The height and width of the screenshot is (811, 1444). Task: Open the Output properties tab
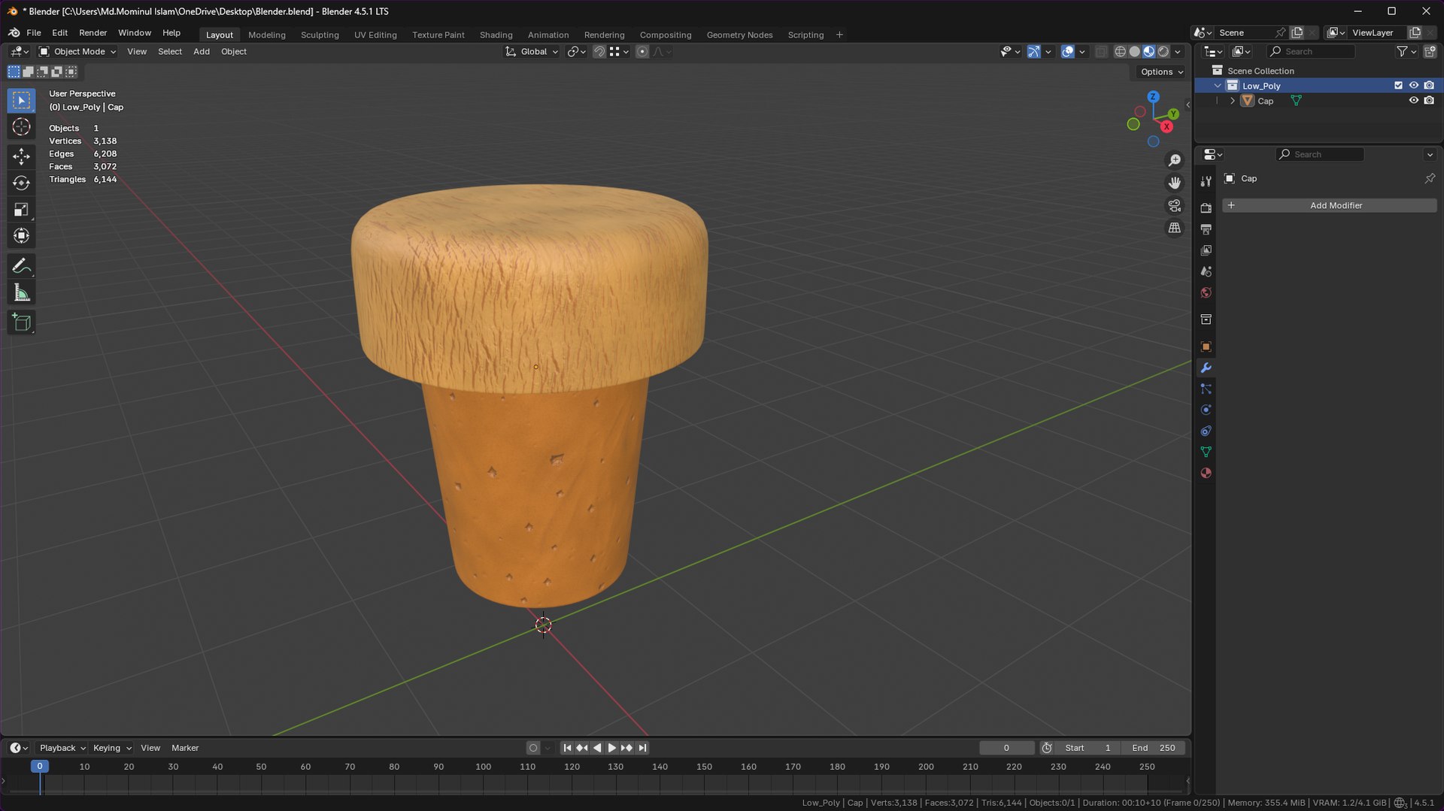point(1206,229)
